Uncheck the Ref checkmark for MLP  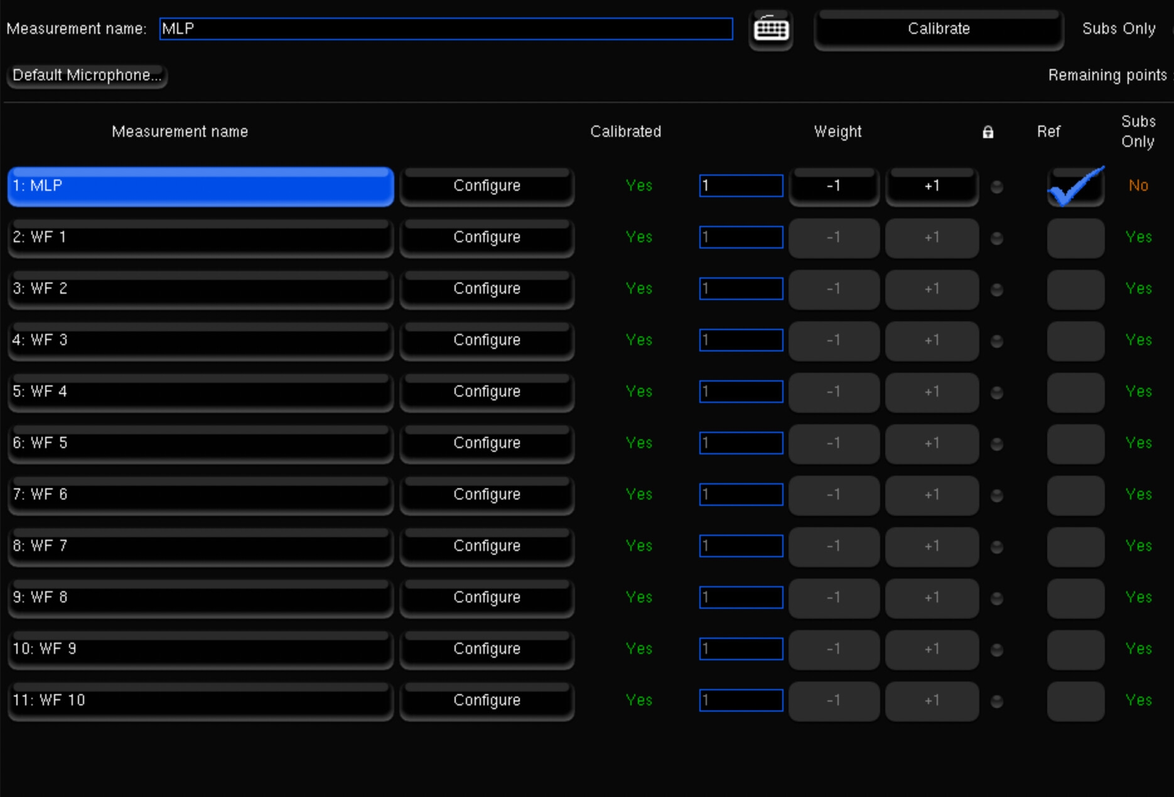coord(1075,186)
